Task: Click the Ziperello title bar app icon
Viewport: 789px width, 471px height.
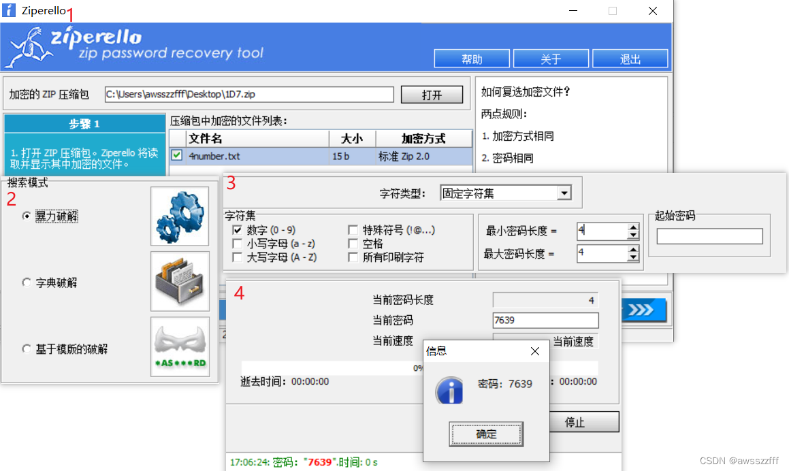Action: click(x=9, y=10)
